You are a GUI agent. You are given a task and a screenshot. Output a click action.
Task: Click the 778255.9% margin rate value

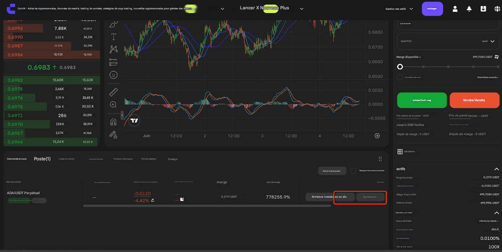point(278,197)
